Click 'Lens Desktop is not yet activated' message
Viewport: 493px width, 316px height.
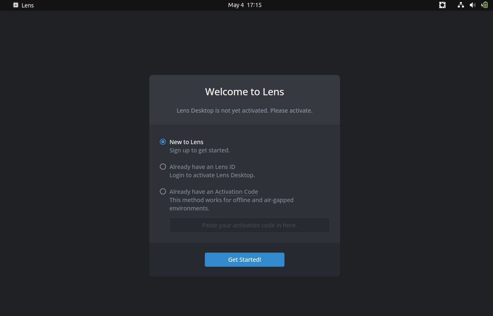point(245,111)
